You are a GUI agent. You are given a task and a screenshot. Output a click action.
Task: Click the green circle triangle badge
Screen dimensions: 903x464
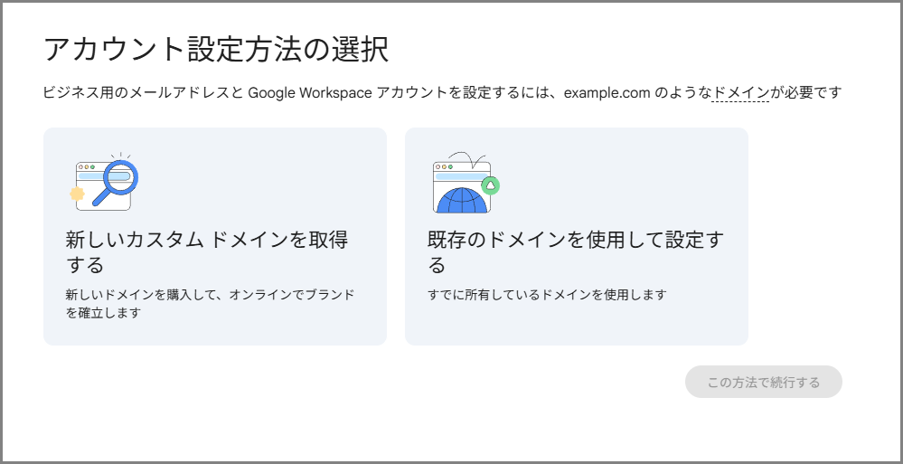491,185
